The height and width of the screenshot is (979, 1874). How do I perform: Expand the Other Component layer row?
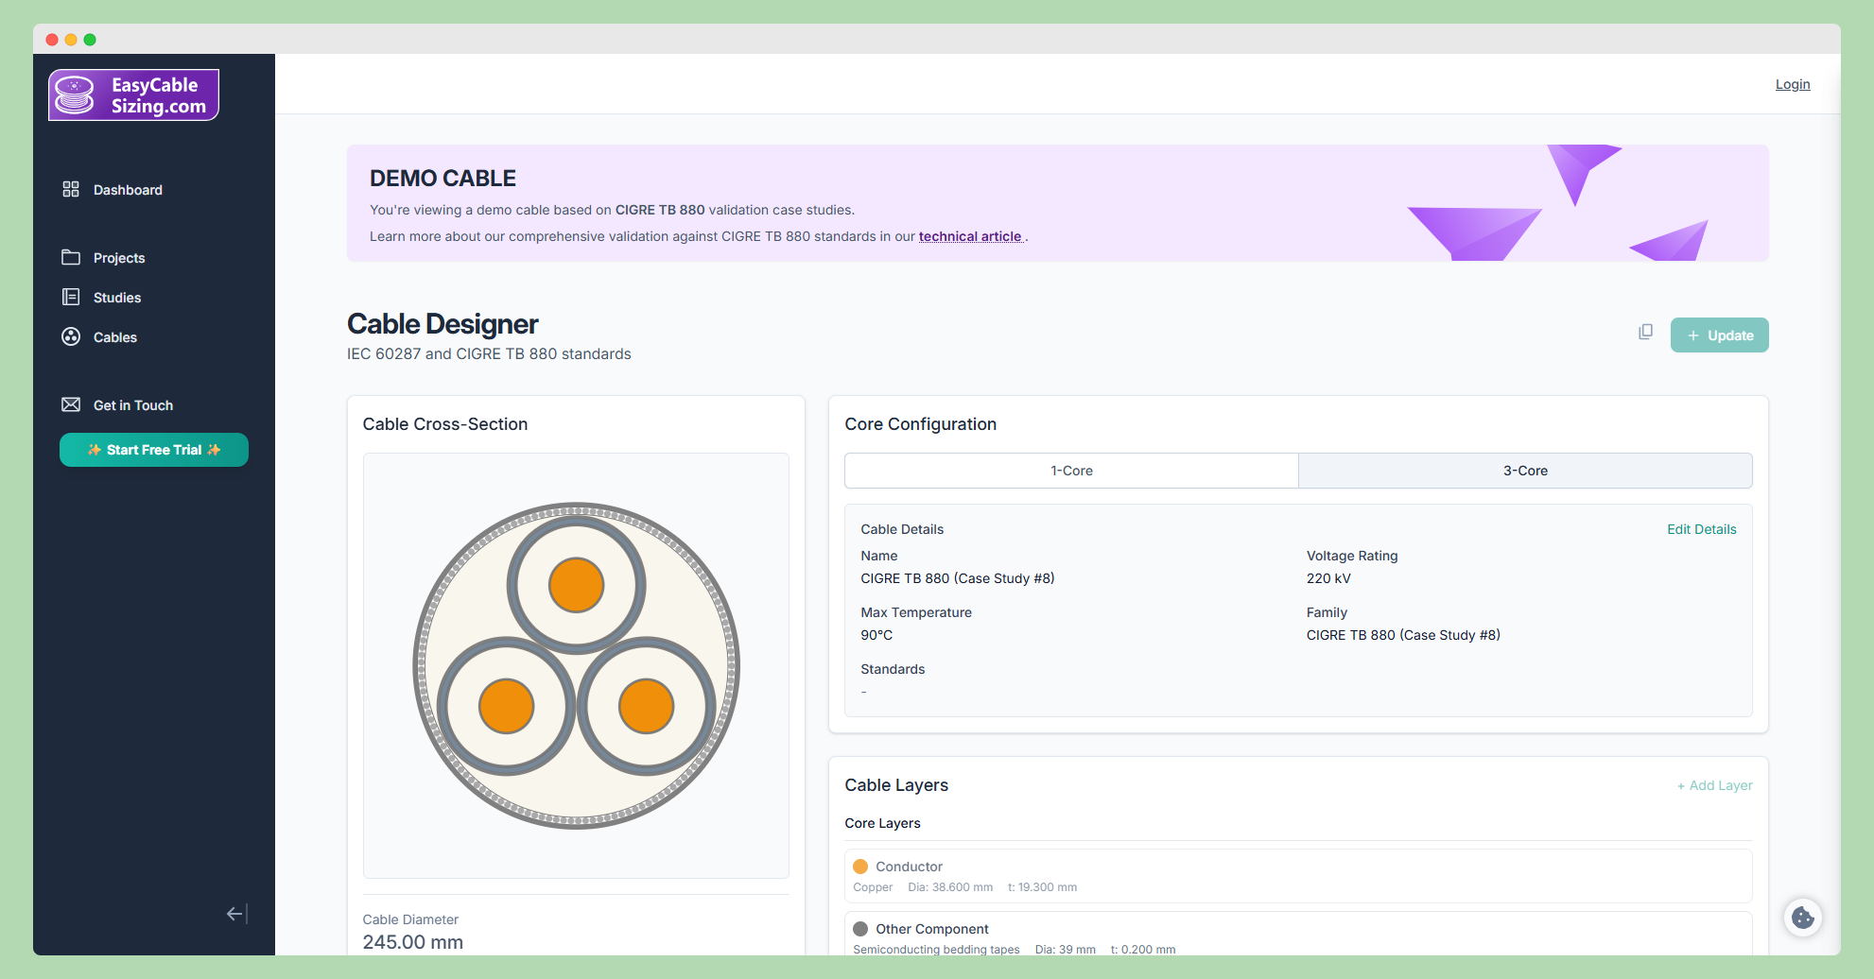tap(1297, 936)
